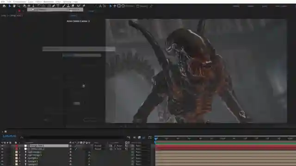The image size is (296, 166).
Task: Hide layer 2 with its eye toggle
Action: [x=2, y=149]
